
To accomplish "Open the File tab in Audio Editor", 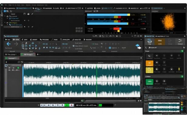I will [x=8, y=40].
